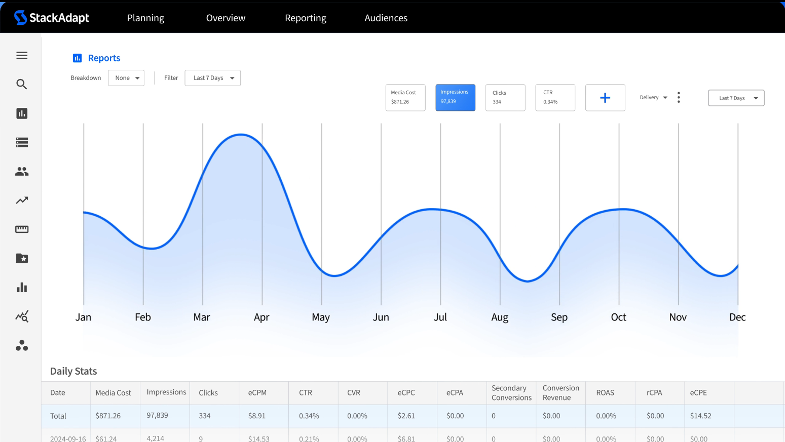Open the Audiences menu
Screen dimensions: 785x442
click(x=386, y=18)
